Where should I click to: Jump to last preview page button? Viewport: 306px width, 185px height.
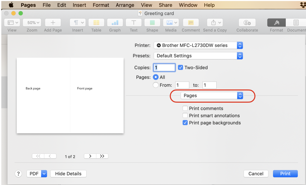tap(102, 156)
